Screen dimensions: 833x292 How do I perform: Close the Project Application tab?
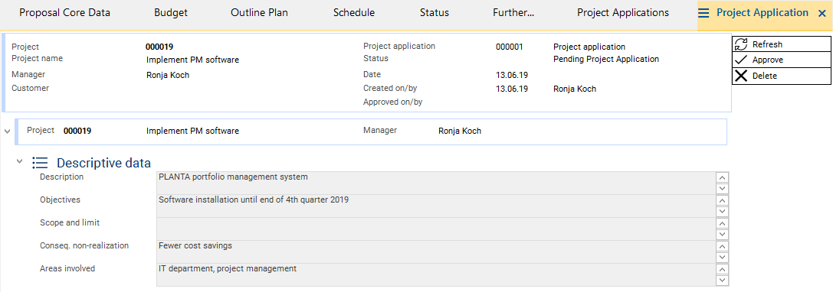coord(822,14)
